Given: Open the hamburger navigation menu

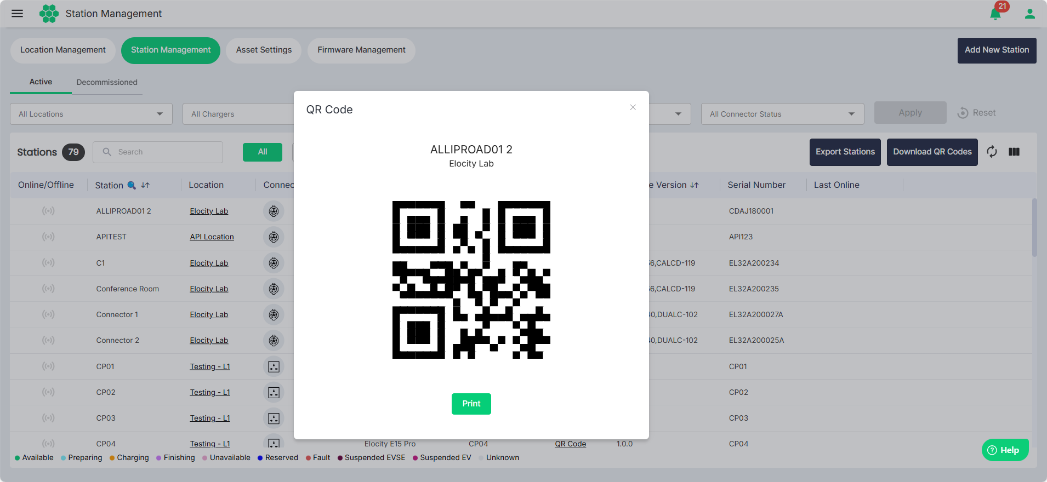Looking at the screenshot, I should coord(18,14).
